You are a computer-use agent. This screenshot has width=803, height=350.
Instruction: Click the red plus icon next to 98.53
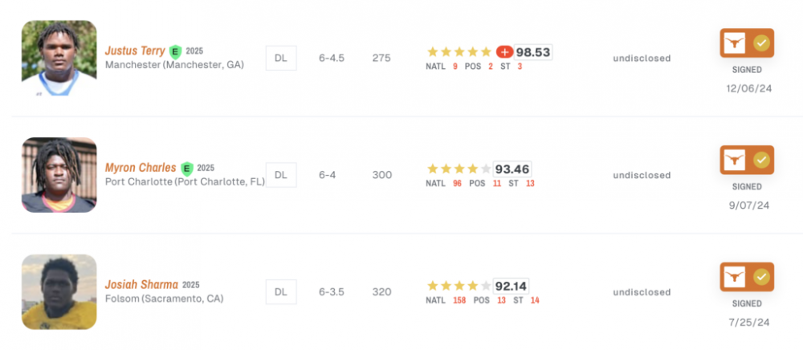coord(504,52)
